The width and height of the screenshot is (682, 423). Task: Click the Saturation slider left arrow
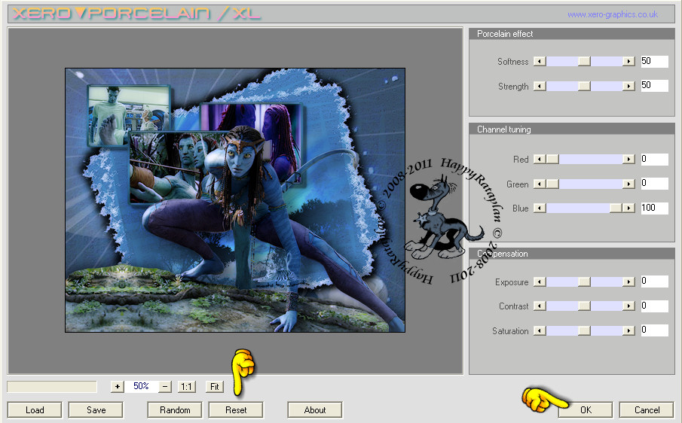[540, 331]
